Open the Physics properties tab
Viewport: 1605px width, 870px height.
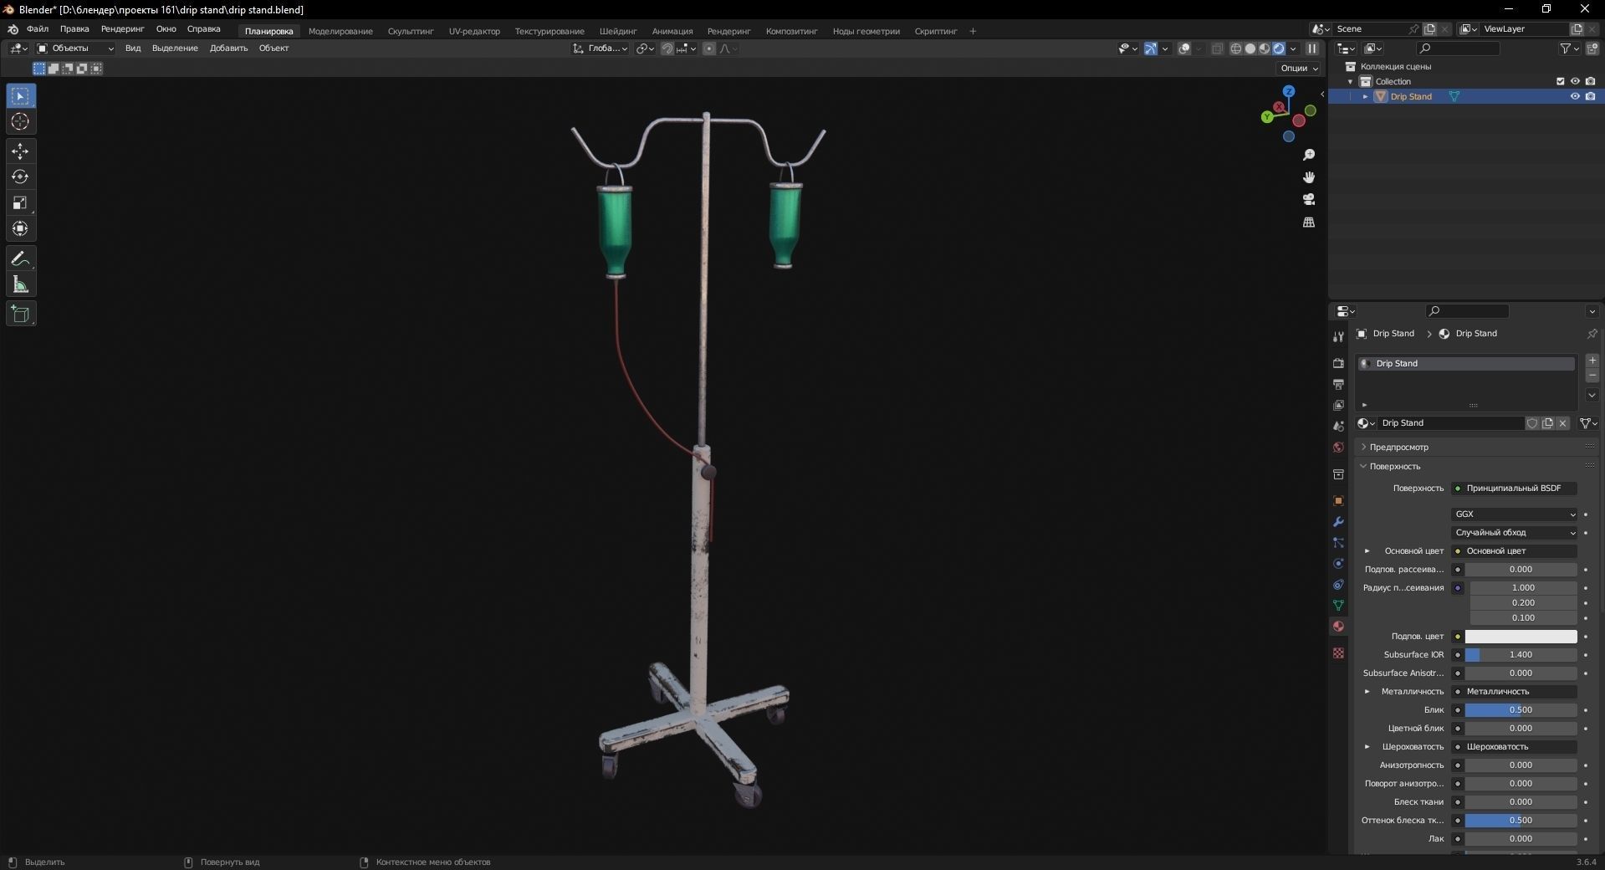(x=1338, y=563)
